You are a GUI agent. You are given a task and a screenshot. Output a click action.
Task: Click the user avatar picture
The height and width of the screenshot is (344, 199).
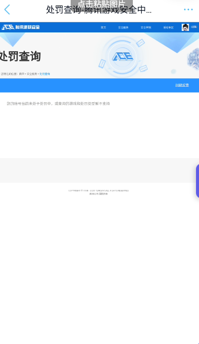(x=185, y=27)
